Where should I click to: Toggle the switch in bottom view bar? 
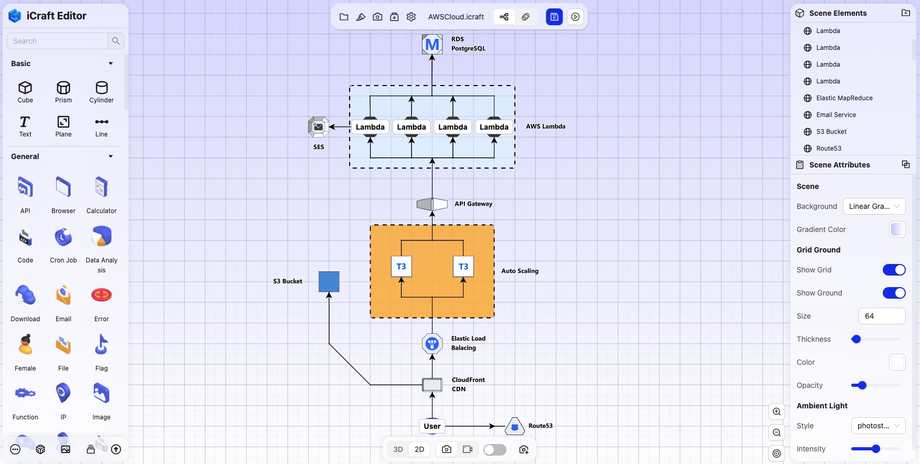click(495, 450)
